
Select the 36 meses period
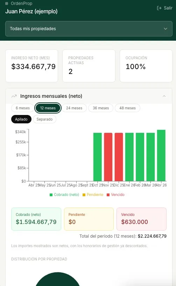click(x=101, y=108)
